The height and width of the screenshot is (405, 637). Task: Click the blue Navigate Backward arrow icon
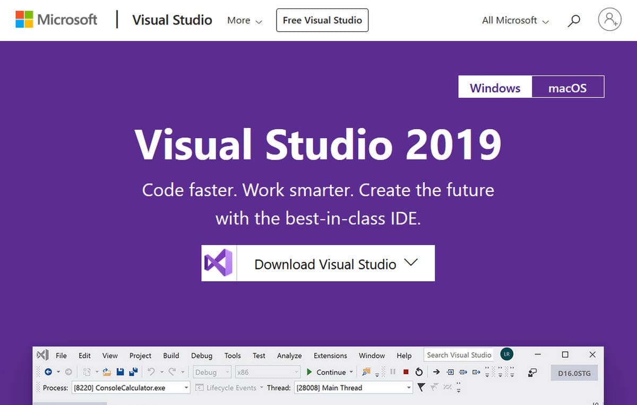pyautogui.click(x=48, y=372)
